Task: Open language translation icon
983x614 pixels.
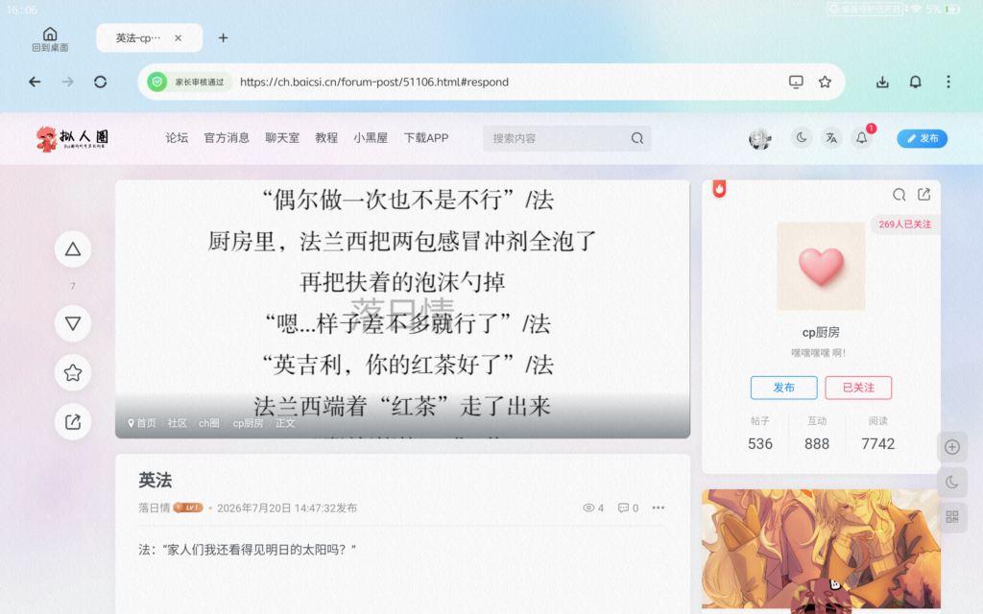Action: tap(831, 138)
